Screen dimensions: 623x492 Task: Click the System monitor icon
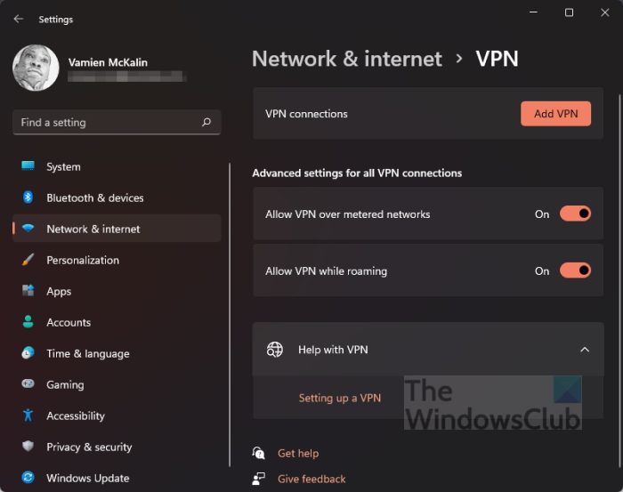[x=28, y=166]
